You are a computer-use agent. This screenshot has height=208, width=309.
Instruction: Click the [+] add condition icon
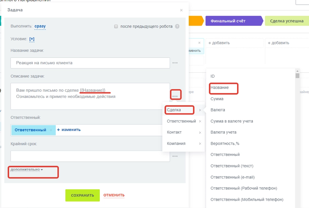click(32, 39)
